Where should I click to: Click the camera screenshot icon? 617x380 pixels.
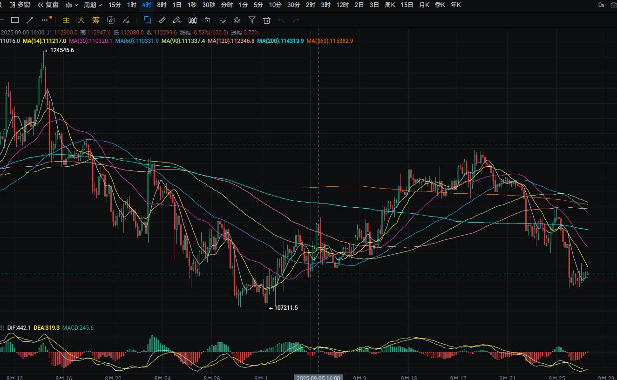coord(614,5)
